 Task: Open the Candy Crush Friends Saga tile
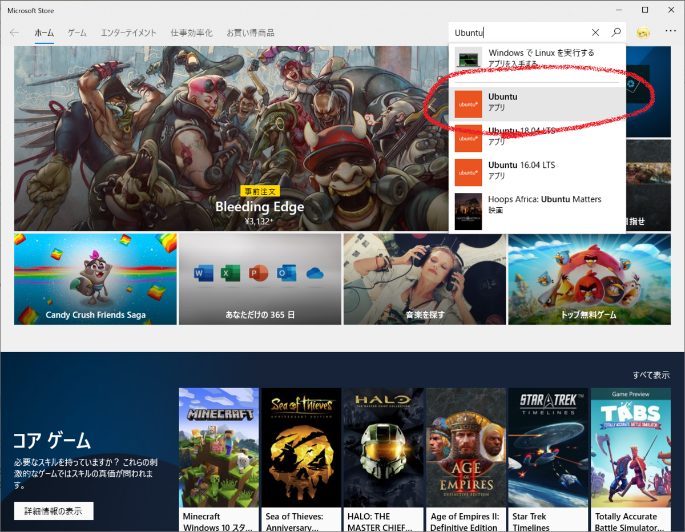point(95,279)
